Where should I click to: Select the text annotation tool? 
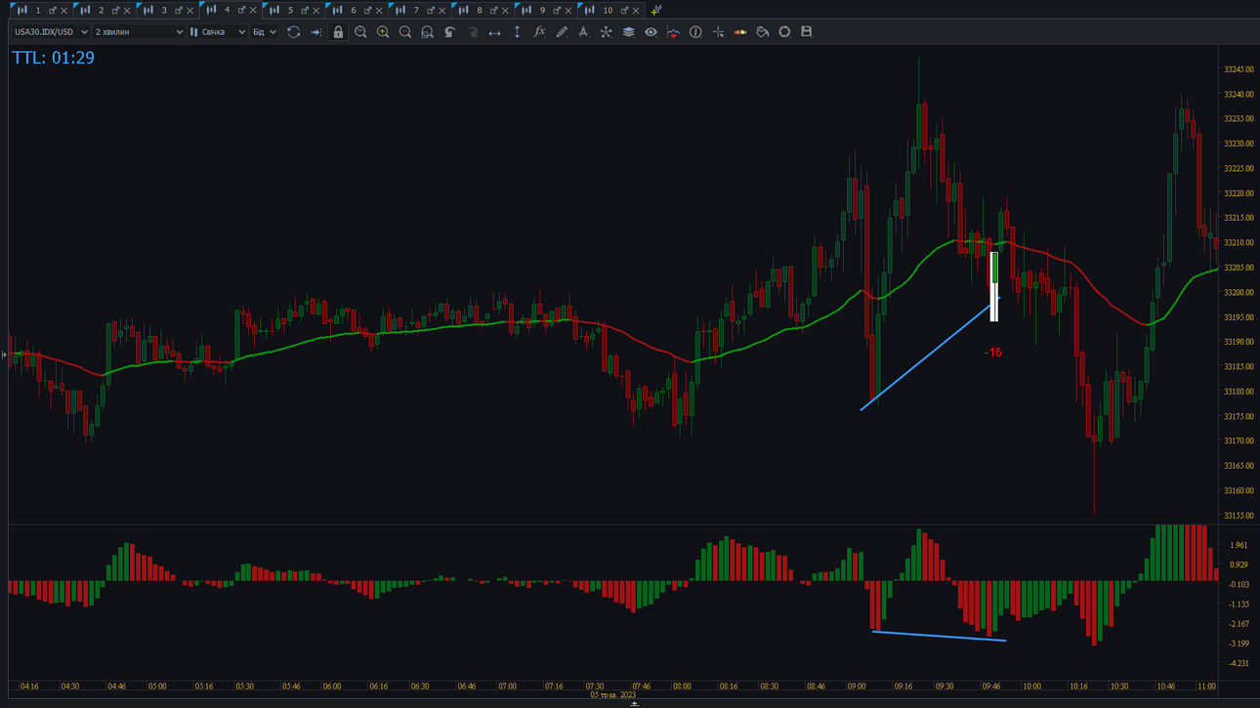584,32
